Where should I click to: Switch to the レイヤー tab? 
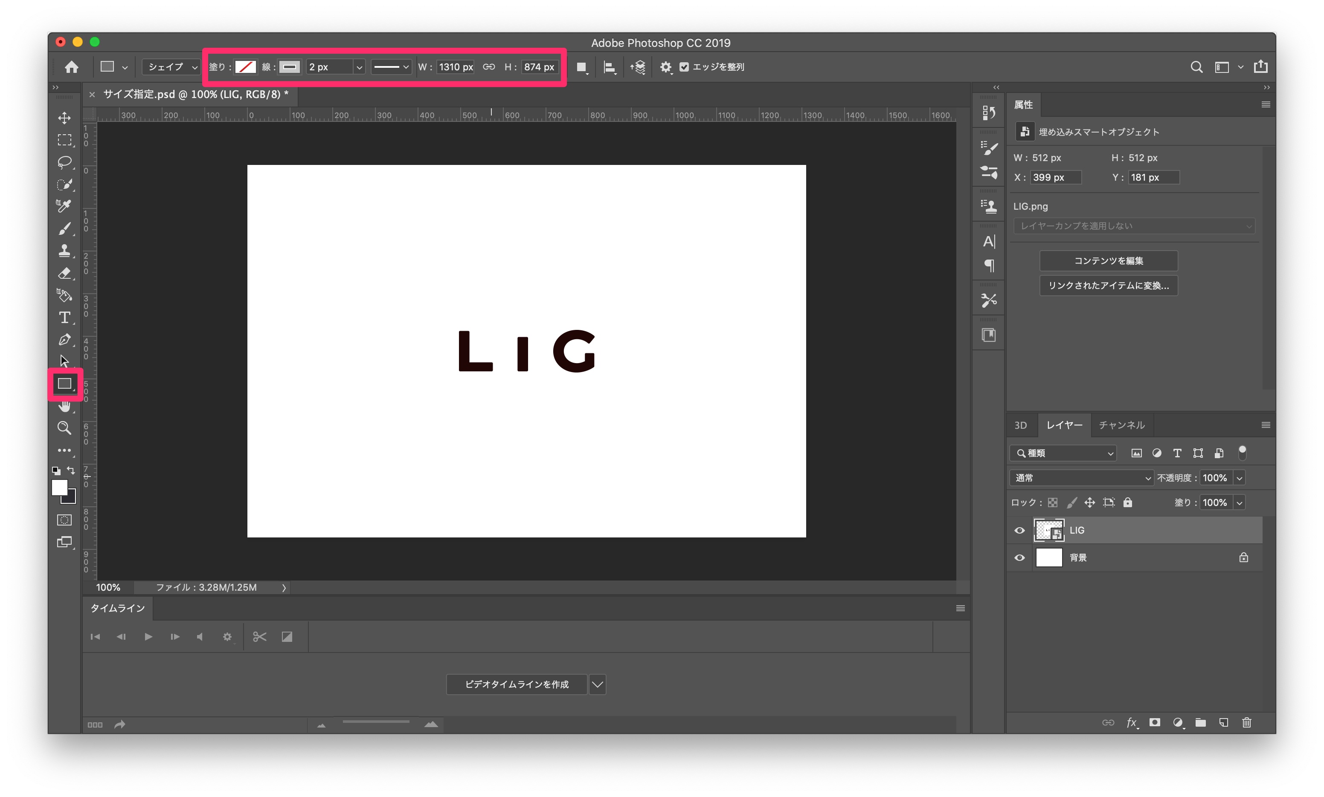pos(1064,425)
